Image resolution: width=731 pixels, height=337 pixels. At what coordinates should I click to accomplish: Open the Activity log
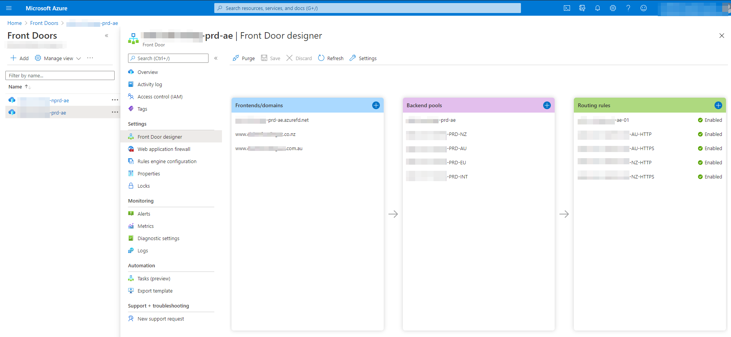(149, 84)
